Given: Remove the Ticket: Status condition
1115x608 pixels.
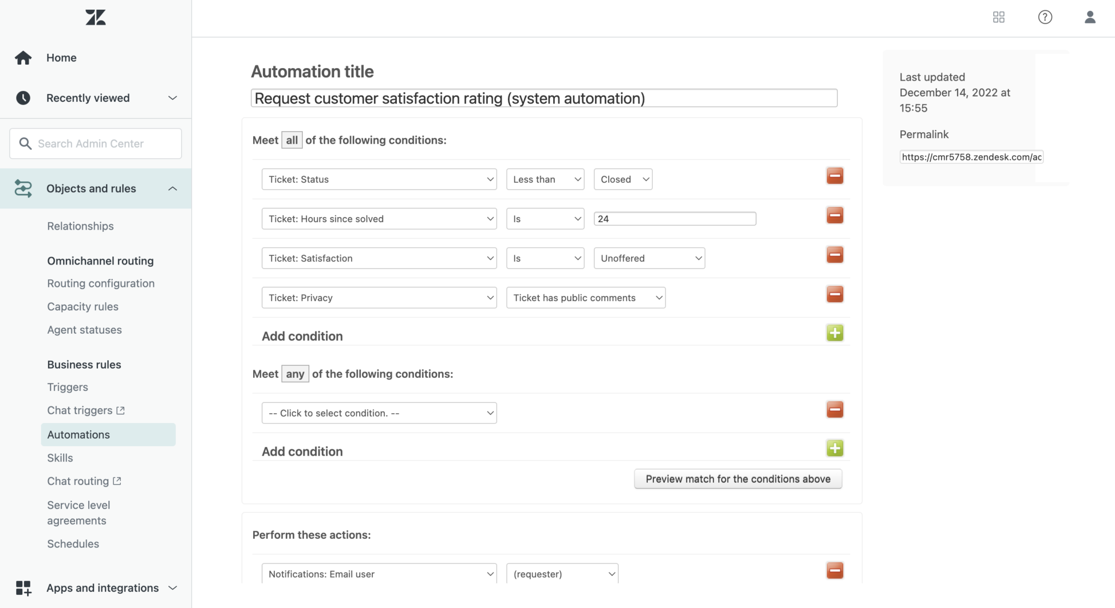Looking at the screenshot, I should click(835, 175).
